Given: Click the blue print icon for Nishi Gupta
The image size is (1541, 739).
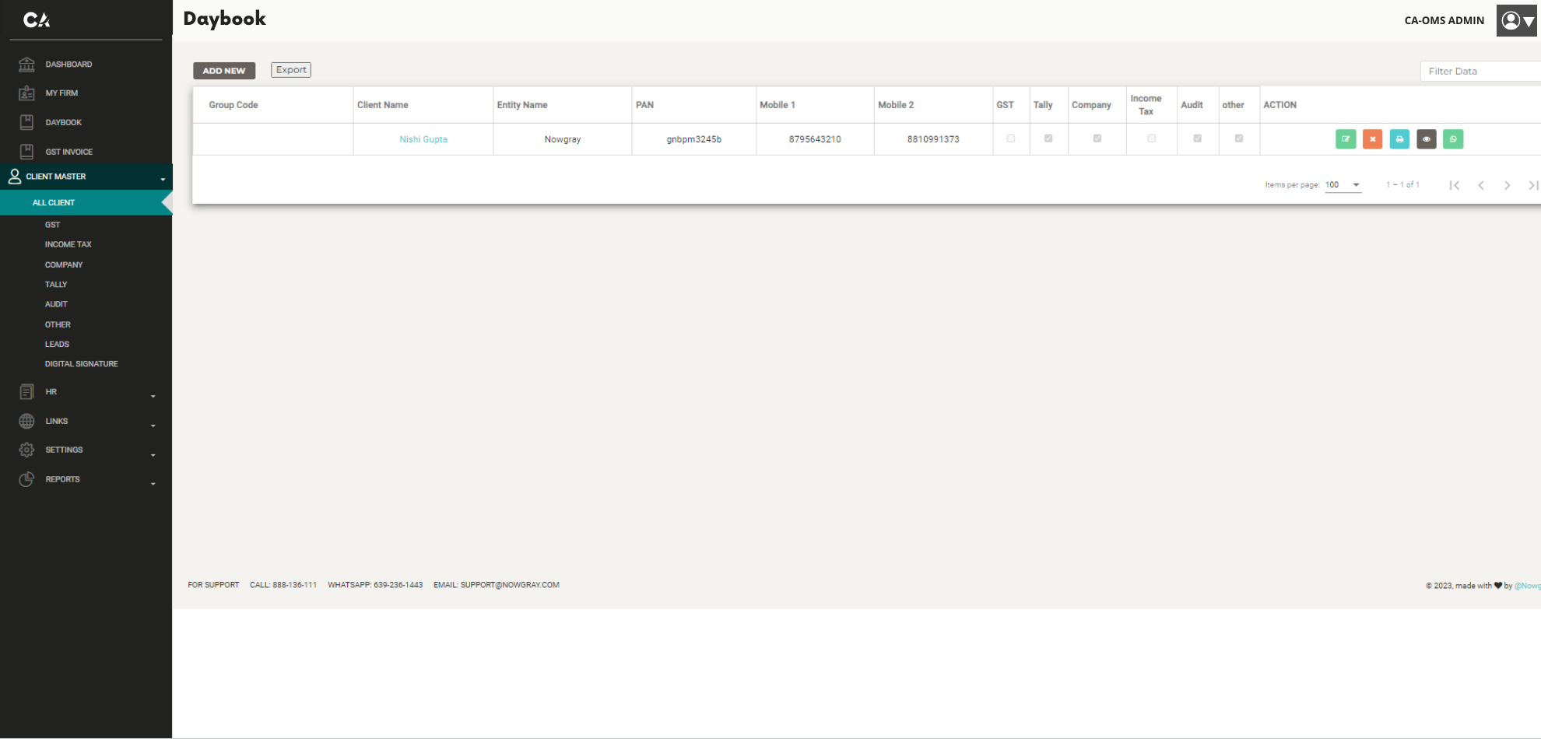Looking at the screenshot, I should pyautogui.click(x=1399, y=139).
